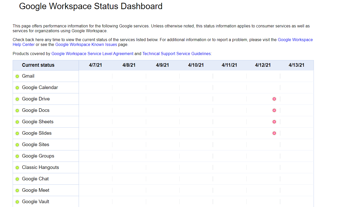The width and height of the screenshot is (341, 207).
Task: Open Google Workspace Service Level Agreement link
Action: [92, 54]
